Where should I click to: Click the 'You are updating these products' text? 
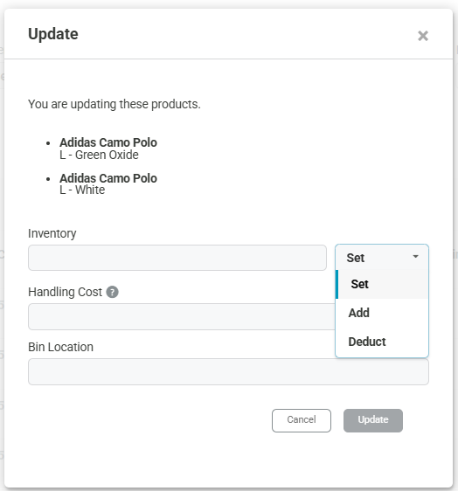114,104
